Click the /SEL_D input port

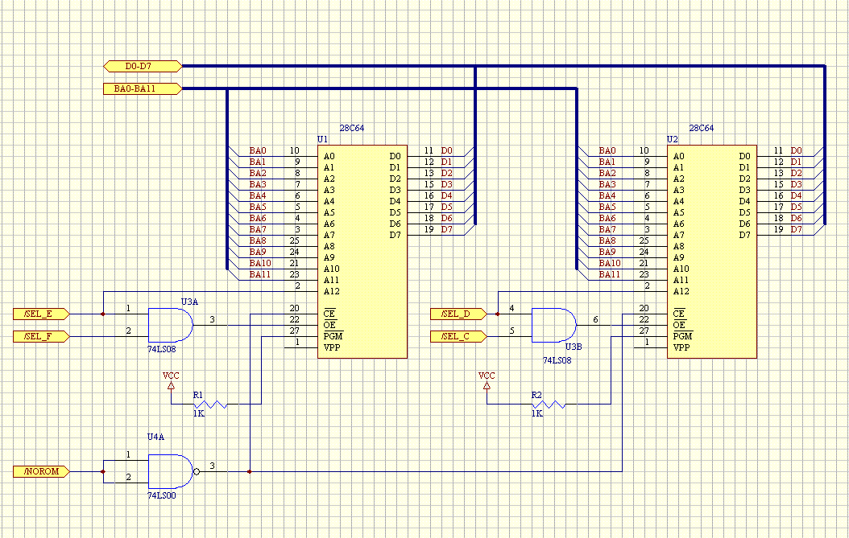[458, 314]
